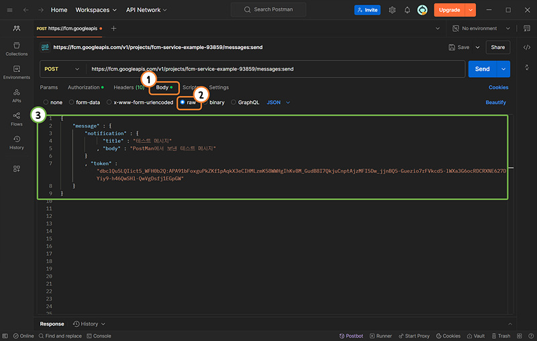This screenshot has height=341, width=537.
Task: Open the No environment dropdown
Action: tap(481, 28)
